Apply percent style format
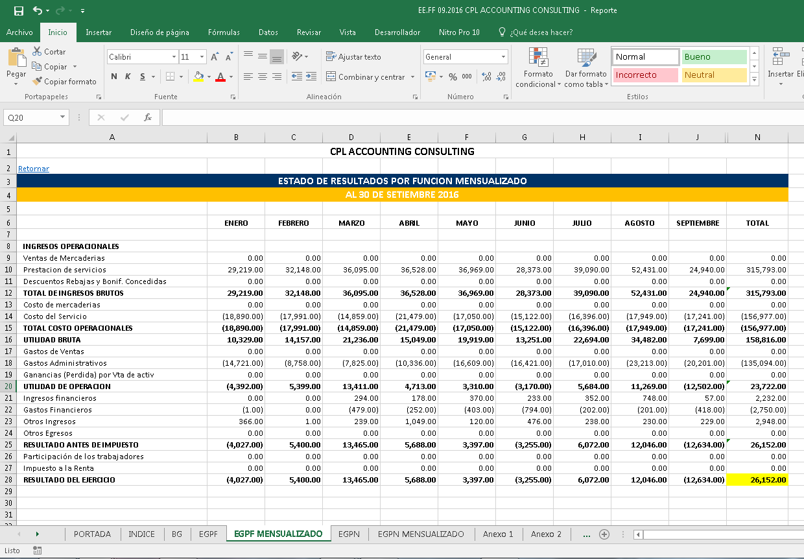804x559 pixels. click(x=453, y=77)
